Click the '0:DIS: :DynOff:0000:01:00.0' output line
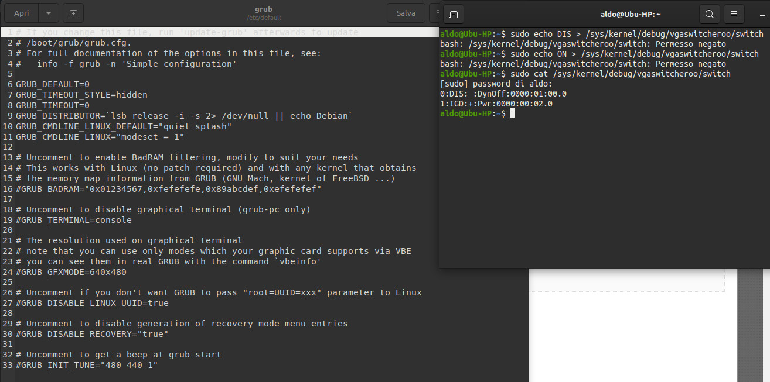The height and width of the screenshot is (382, 770). (503, 94)
